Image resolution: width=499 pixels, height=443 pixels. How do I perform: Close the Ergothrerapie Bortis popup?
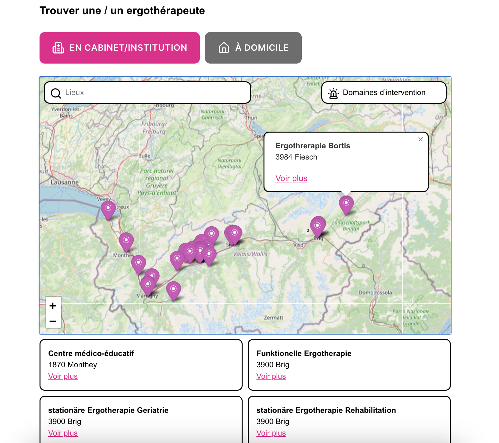420,139
